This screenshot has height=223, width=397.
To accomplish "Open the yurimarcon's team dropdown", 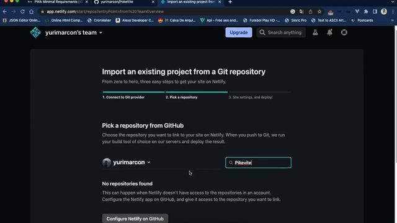I will [x=74, y=33].
